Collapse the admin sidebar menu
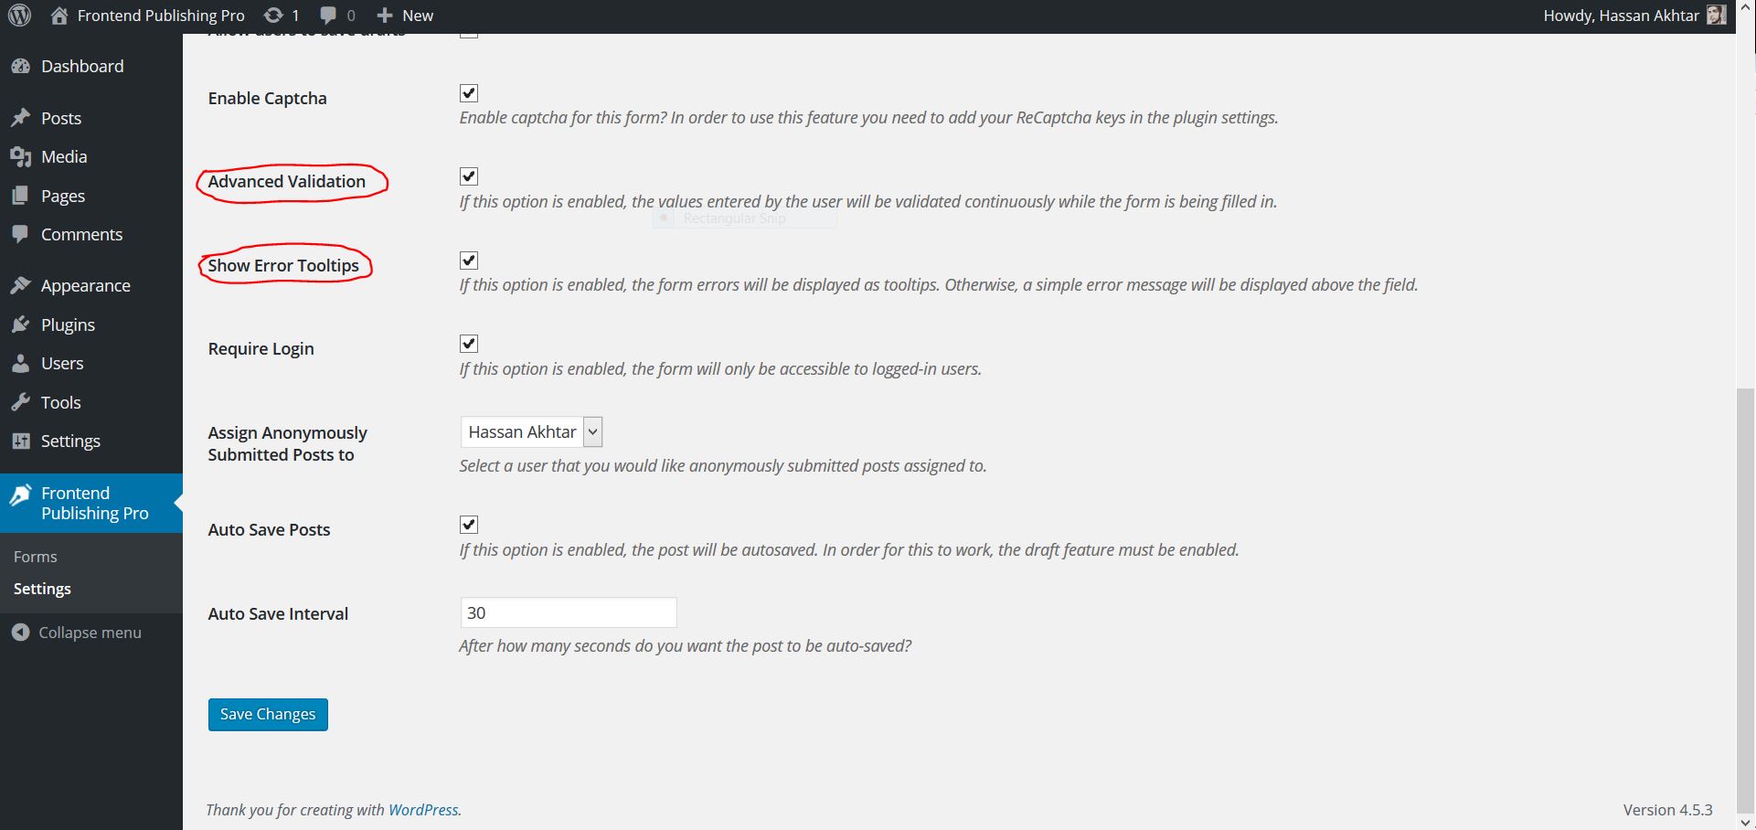This screenshot has height=830, width=1756. tap(78, 632)
